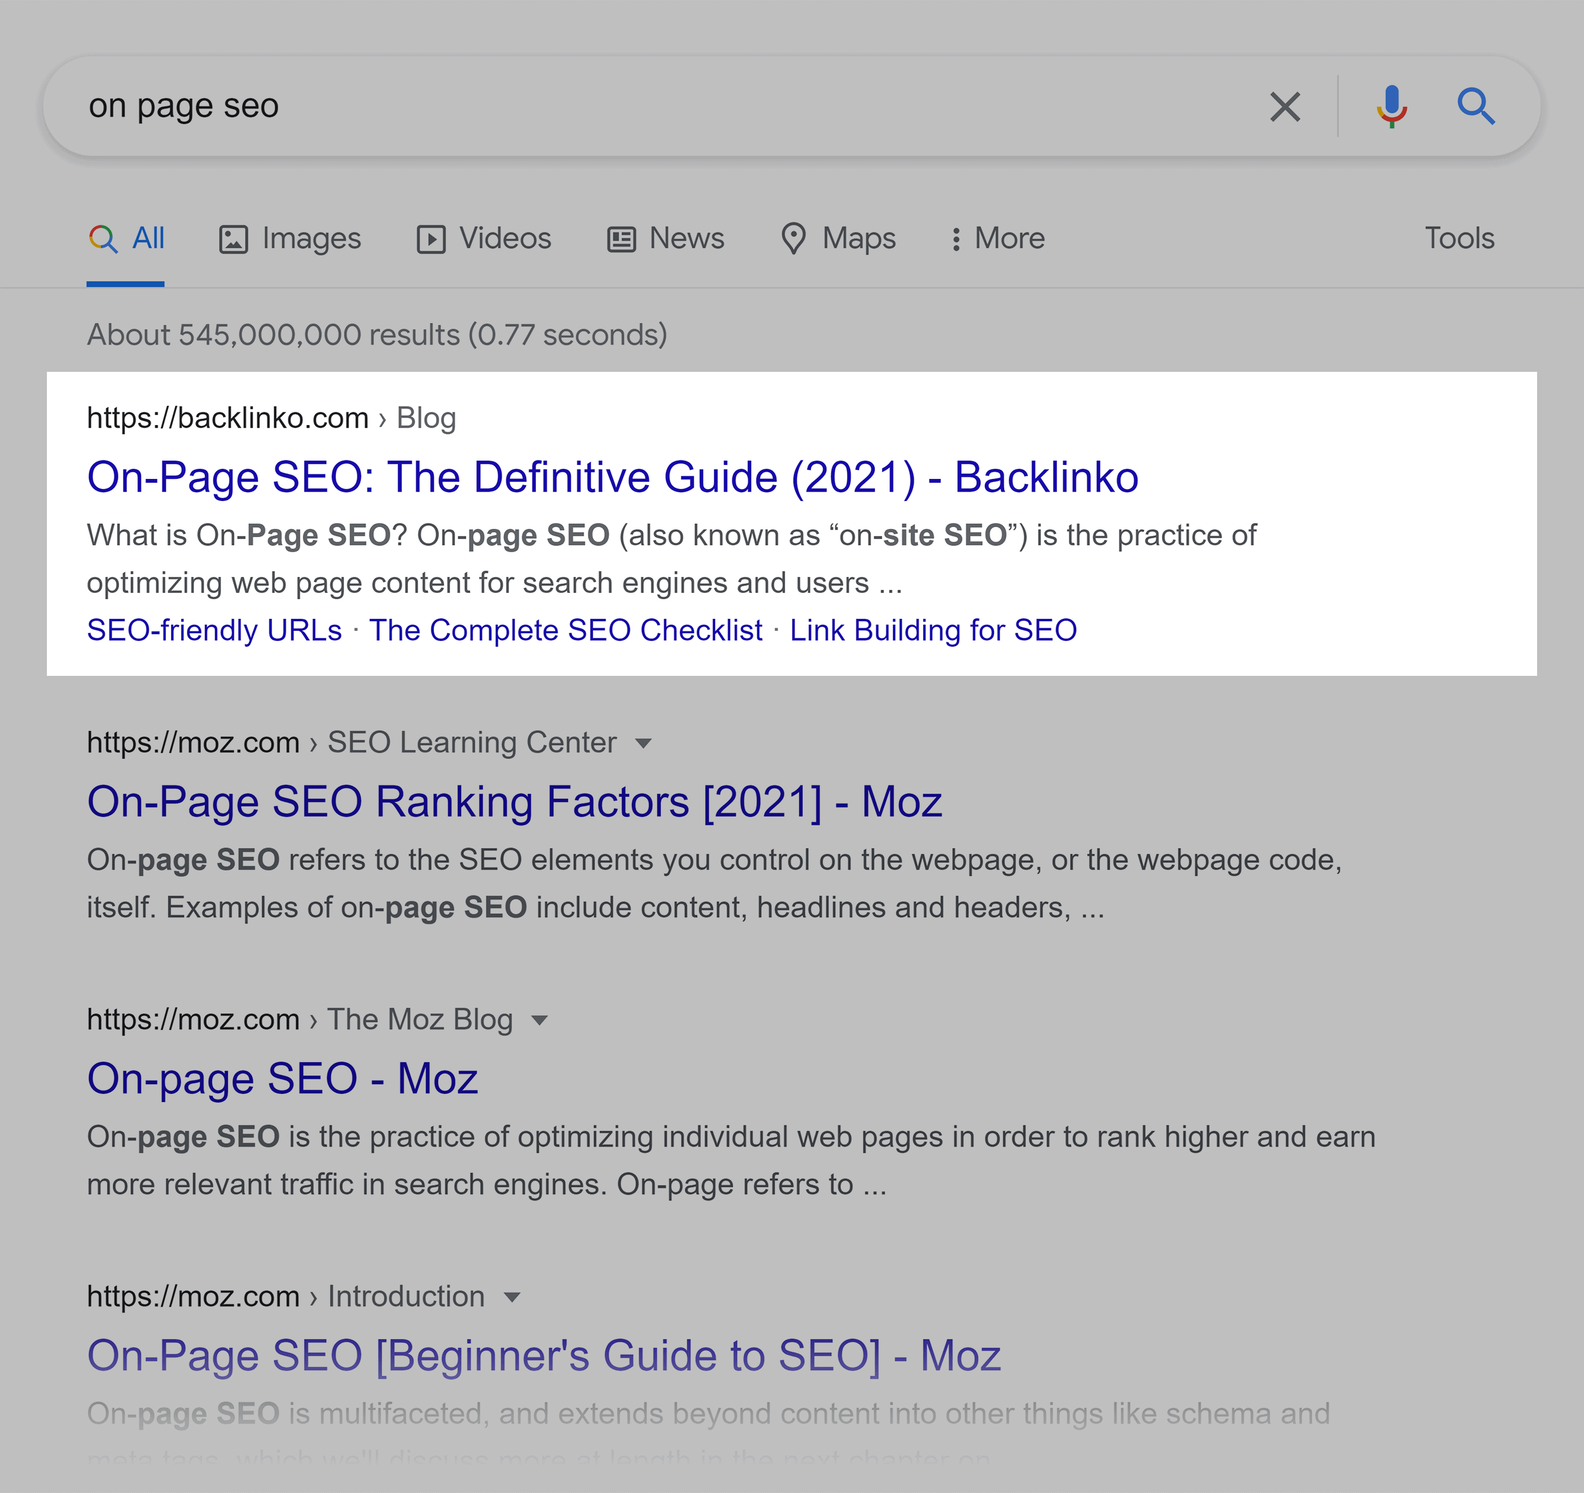Viewport: 1584px width, 1493px height.
Task: Submit search with the magnifying glass icon
Action: pos(1476,107)
